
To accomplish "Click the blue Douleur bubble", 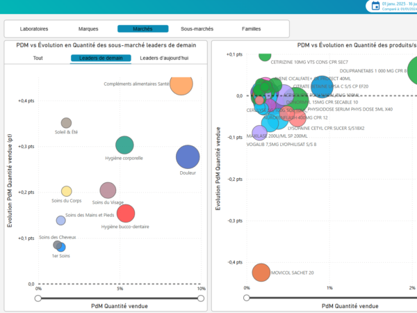I will click(x=188, y=157).
